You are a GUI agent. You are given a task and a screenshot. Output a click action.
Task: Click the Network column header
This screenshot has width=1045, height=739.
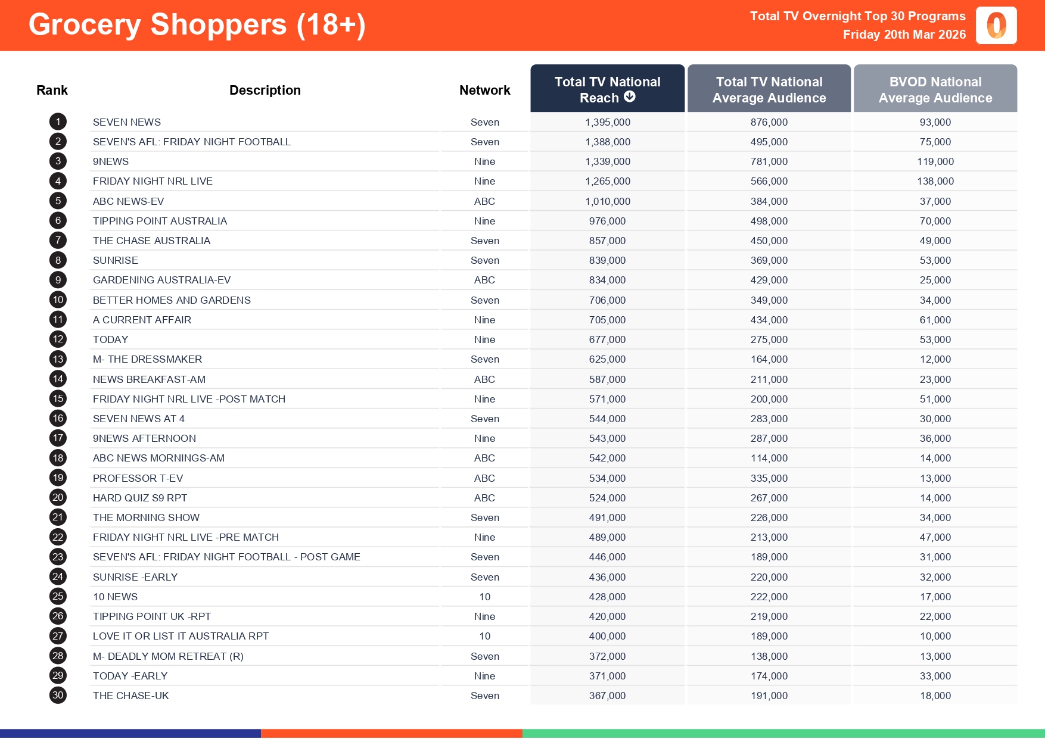tap(484, 91)
